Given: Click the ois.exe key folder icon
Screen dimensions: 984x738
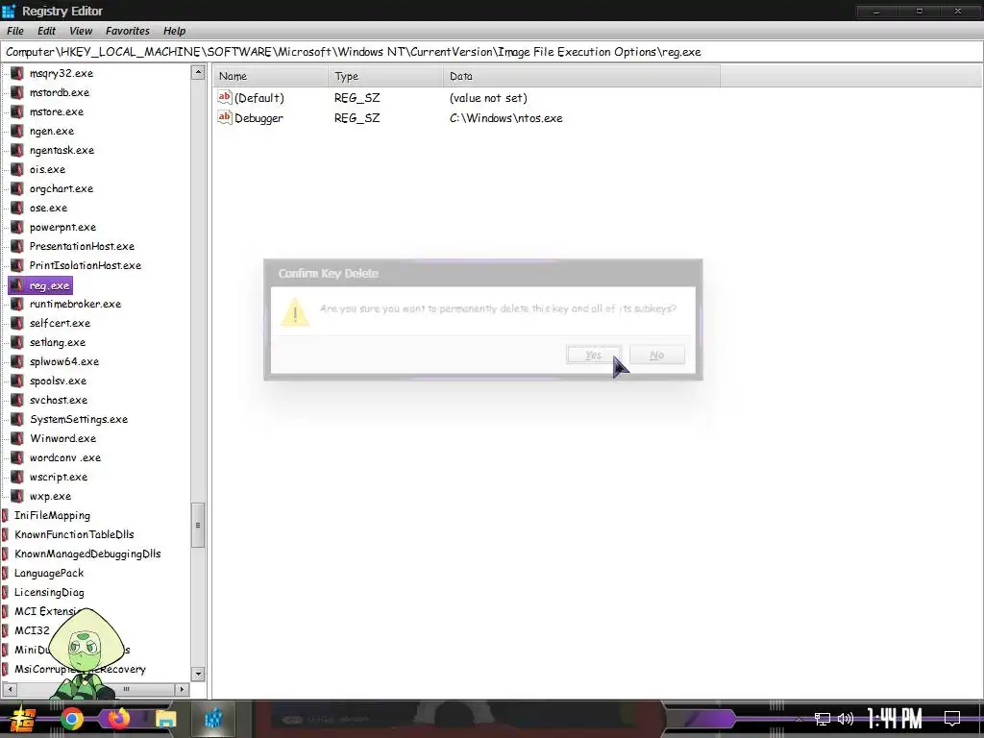Looking at the screenshot, I should [x=17, y=169].
